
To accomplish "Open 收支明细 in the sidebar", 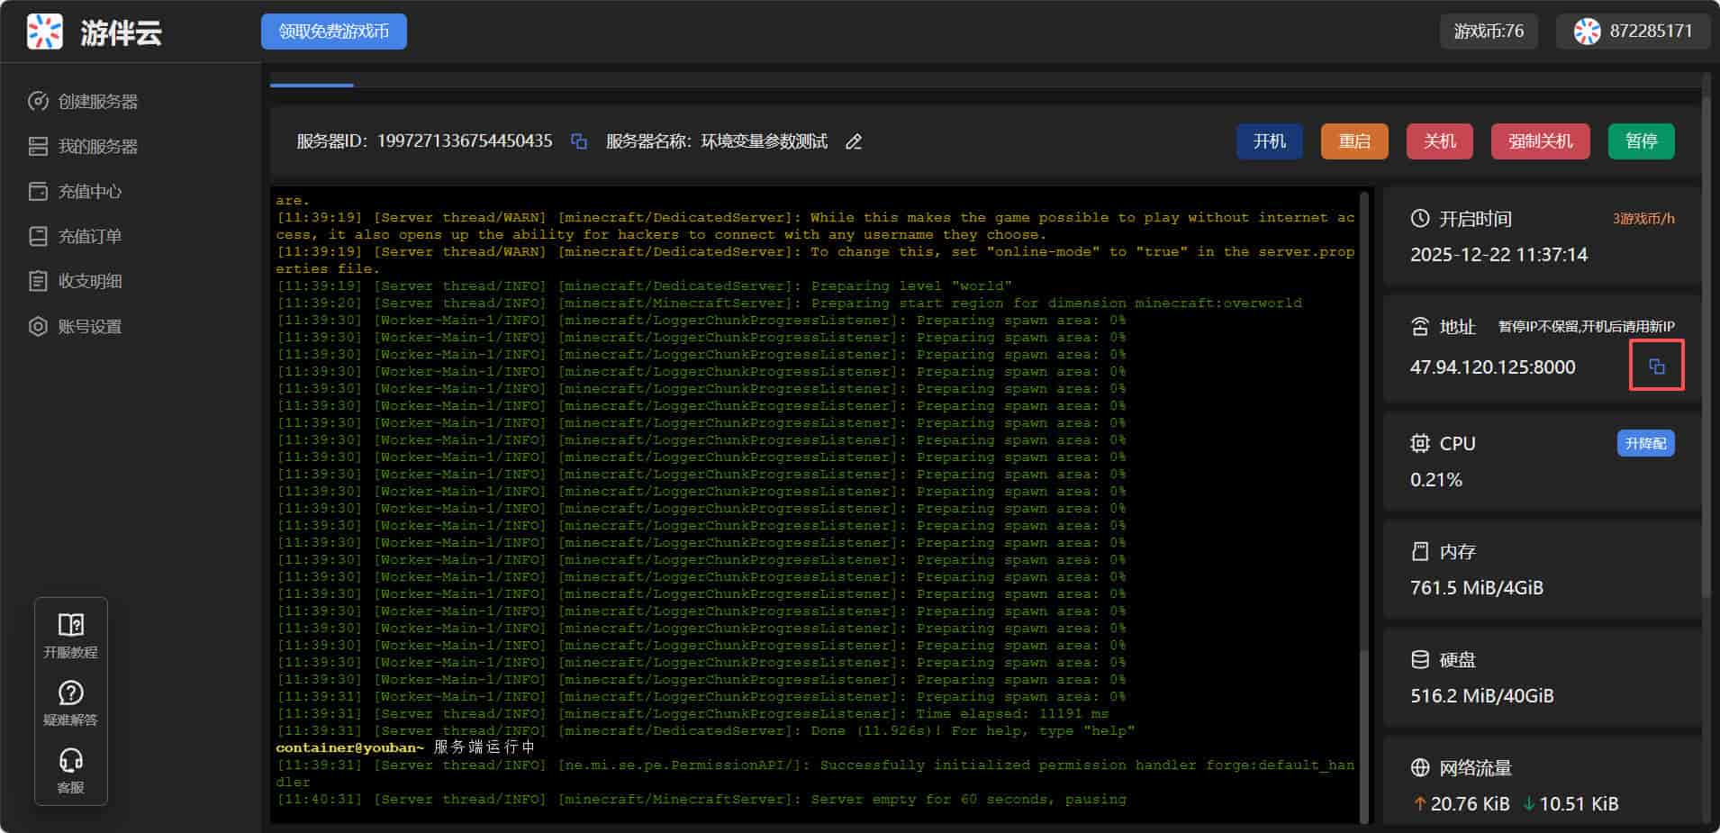I will (89, 282).
